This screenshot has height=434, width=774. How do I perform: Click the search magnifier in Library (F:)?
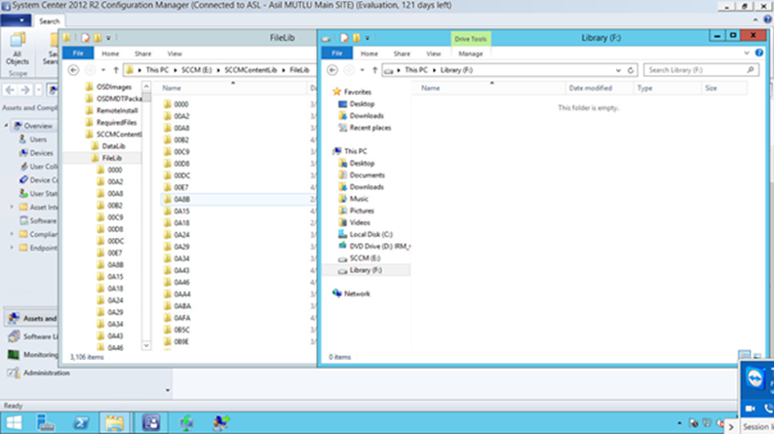[751, 70]
